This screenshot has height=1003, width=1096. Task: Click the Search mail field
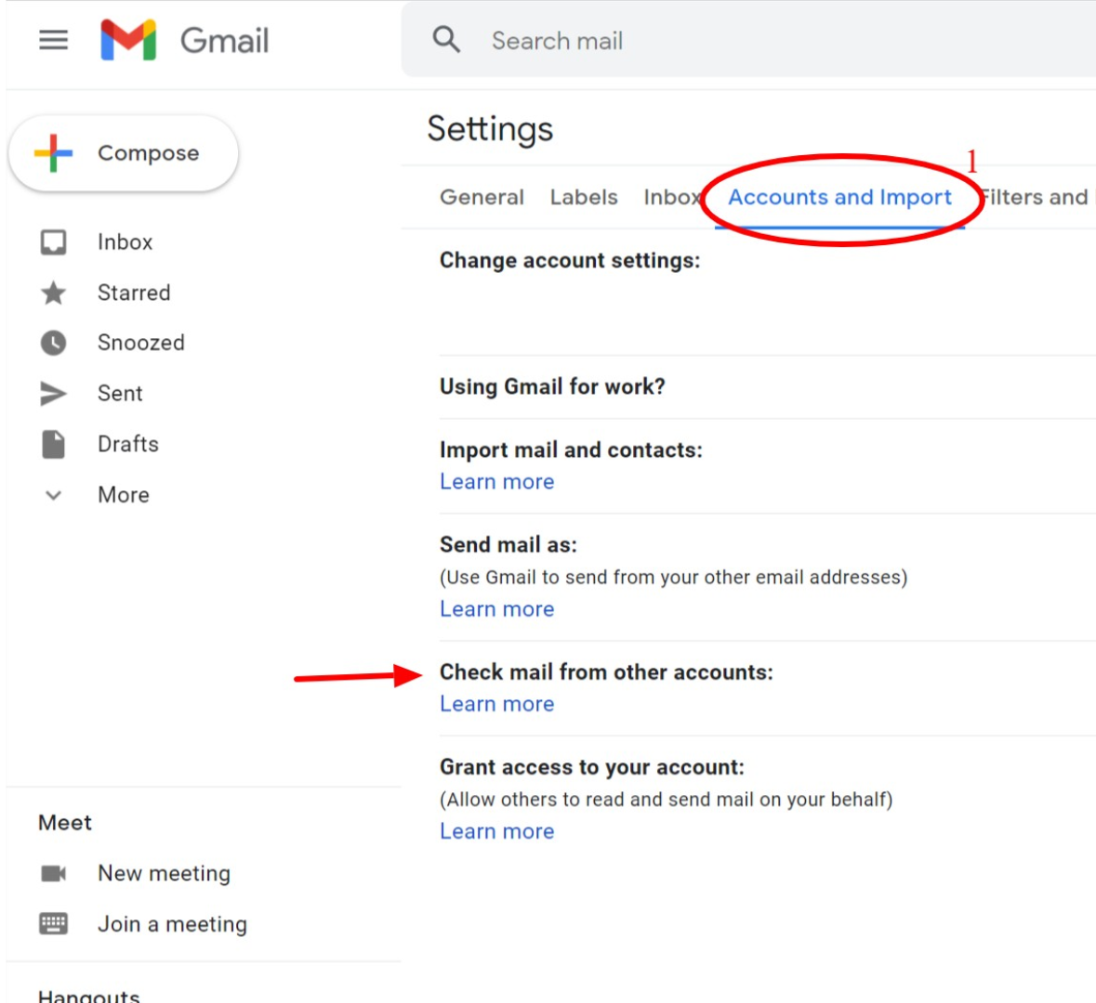(748, 40)
